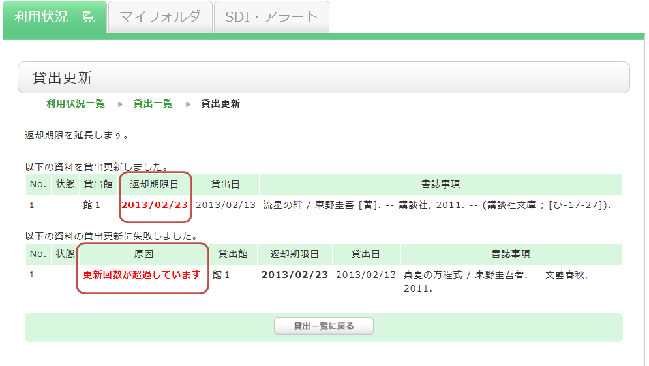The image size is (649, 366).
Task: Click the 返却期限日 header in the renewed table
Action: pyautogui.click(x=155, y=185)
